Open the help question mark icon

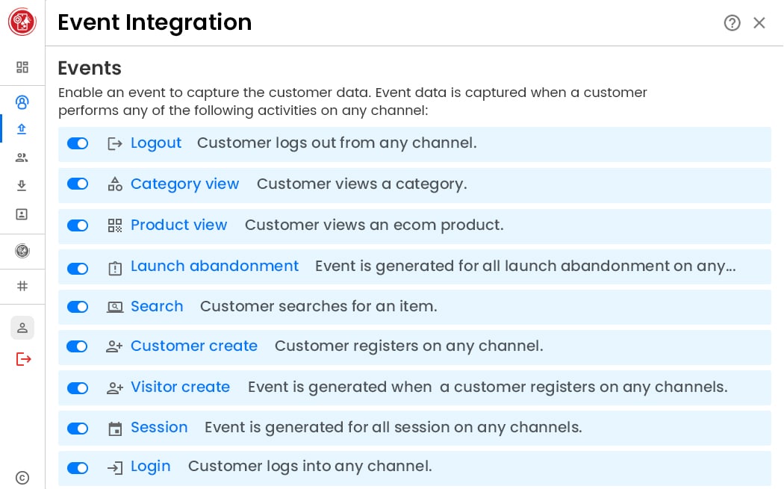coord(732,23)
